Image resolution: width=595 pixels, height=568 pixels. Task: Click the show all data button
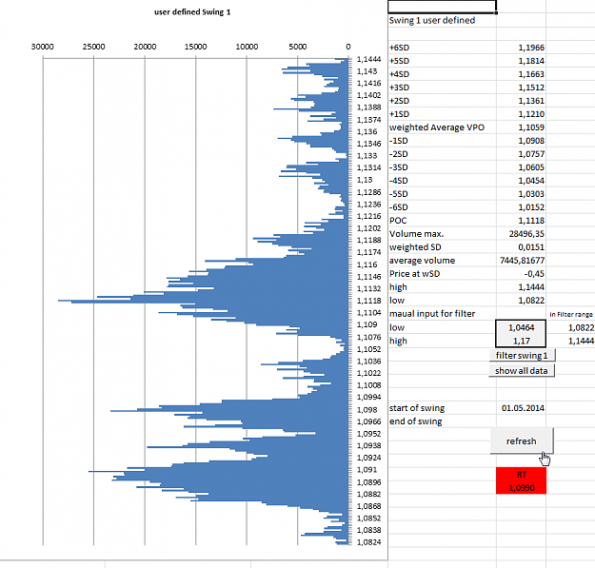click(522, 370)
